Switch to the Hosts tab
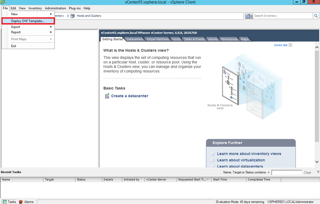Screen dimensions: 320x204 (176, 39)
